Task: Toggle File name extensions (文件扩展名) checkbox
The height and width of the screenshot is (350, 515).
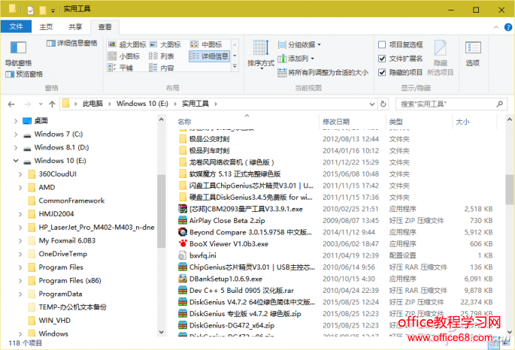Action: (x=382, y=59)
